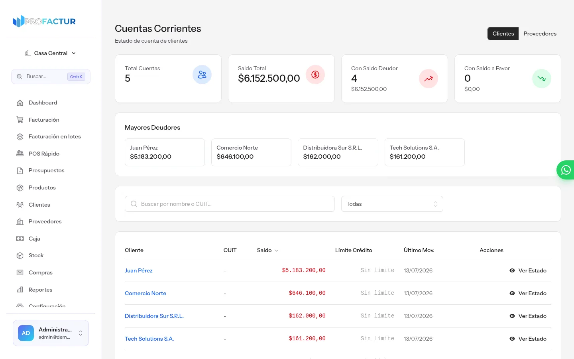Screen dimensions: 574x359
Task: Click the AD user avatar
Action: [x=26, y=333]
